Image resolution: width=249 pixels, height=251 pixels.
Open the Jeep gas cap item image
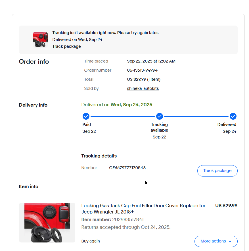47,222
